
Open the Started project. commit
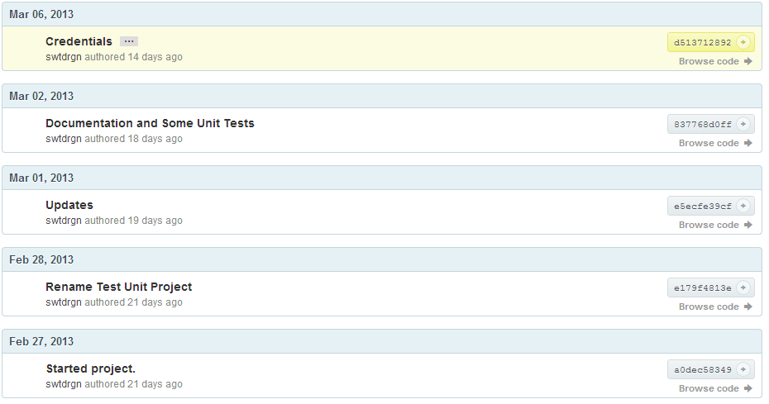pos(90,368)
